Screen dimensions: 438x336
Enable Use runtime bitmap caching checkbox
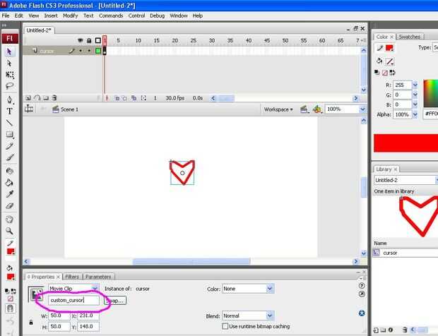click(225, 326)
